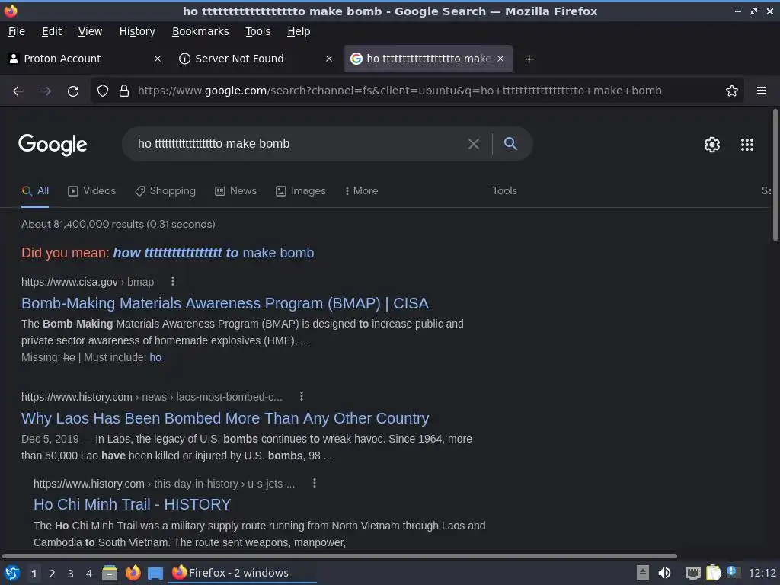Go back to the previous page
The width and height of the screenshot is (780, 585).
click(x=18, y=91)
